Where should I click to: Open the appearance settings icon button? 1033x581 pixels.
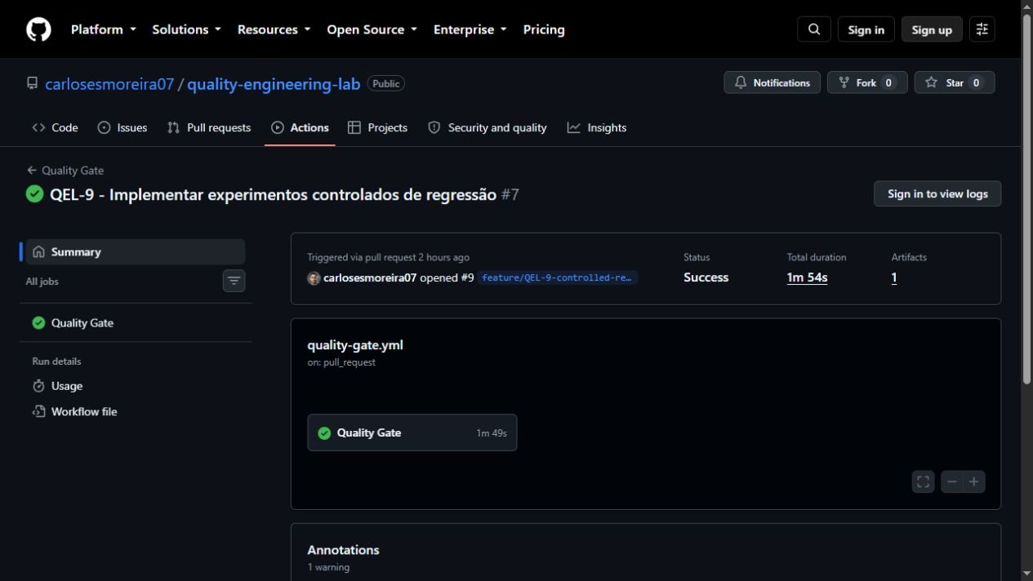pos(982,29)
